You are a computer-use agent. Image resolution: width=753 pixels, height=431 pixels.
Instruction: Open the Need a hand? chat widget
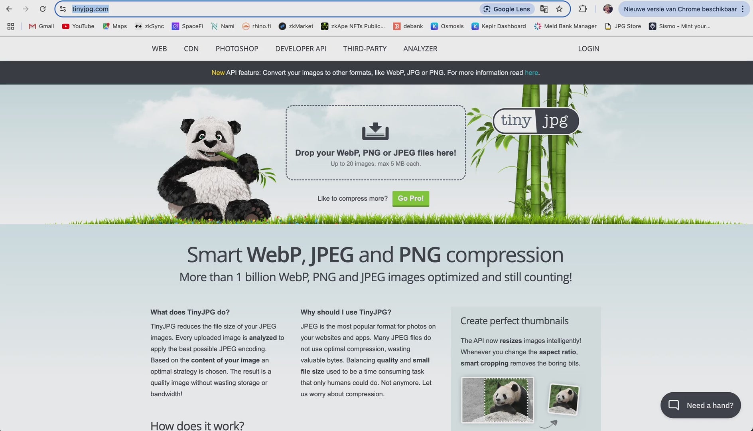(701, 405)
